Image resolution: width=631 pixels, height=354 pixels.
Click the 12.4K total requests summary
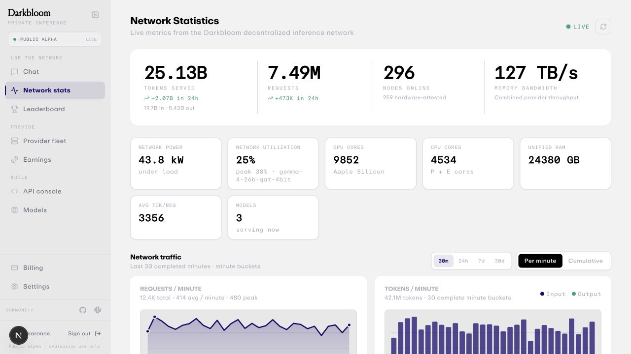pyautogui.click(x=199, y=298)
